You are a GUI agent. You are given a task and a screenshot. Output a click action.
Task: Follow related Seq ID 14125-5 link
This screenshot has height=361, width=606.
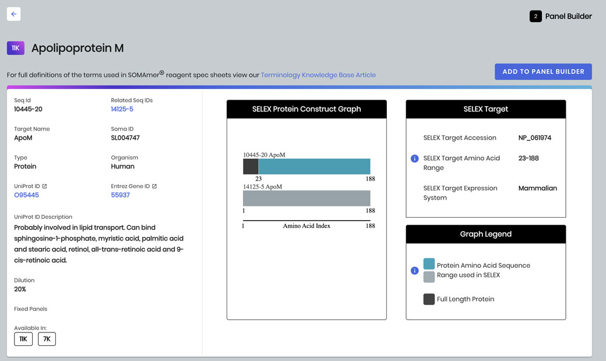[x=122, y=109]
